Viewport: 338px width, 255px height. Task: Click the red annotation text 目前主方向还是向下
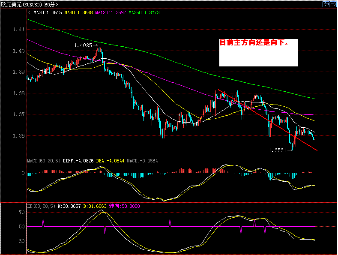pos(254,42)
